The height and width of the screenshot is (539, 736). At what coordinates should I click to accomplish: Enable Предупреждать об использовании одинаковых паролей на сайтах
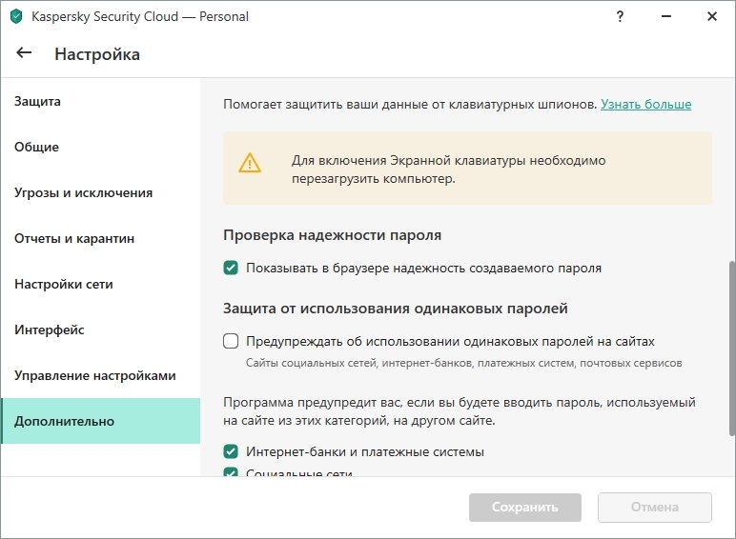[231, 341]
